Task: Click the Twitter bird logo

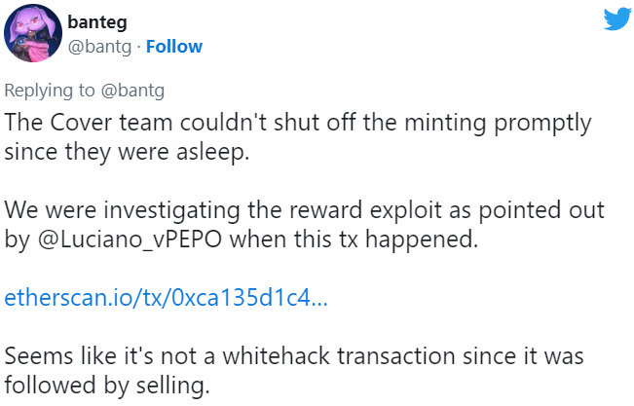Action: [616, 20]
